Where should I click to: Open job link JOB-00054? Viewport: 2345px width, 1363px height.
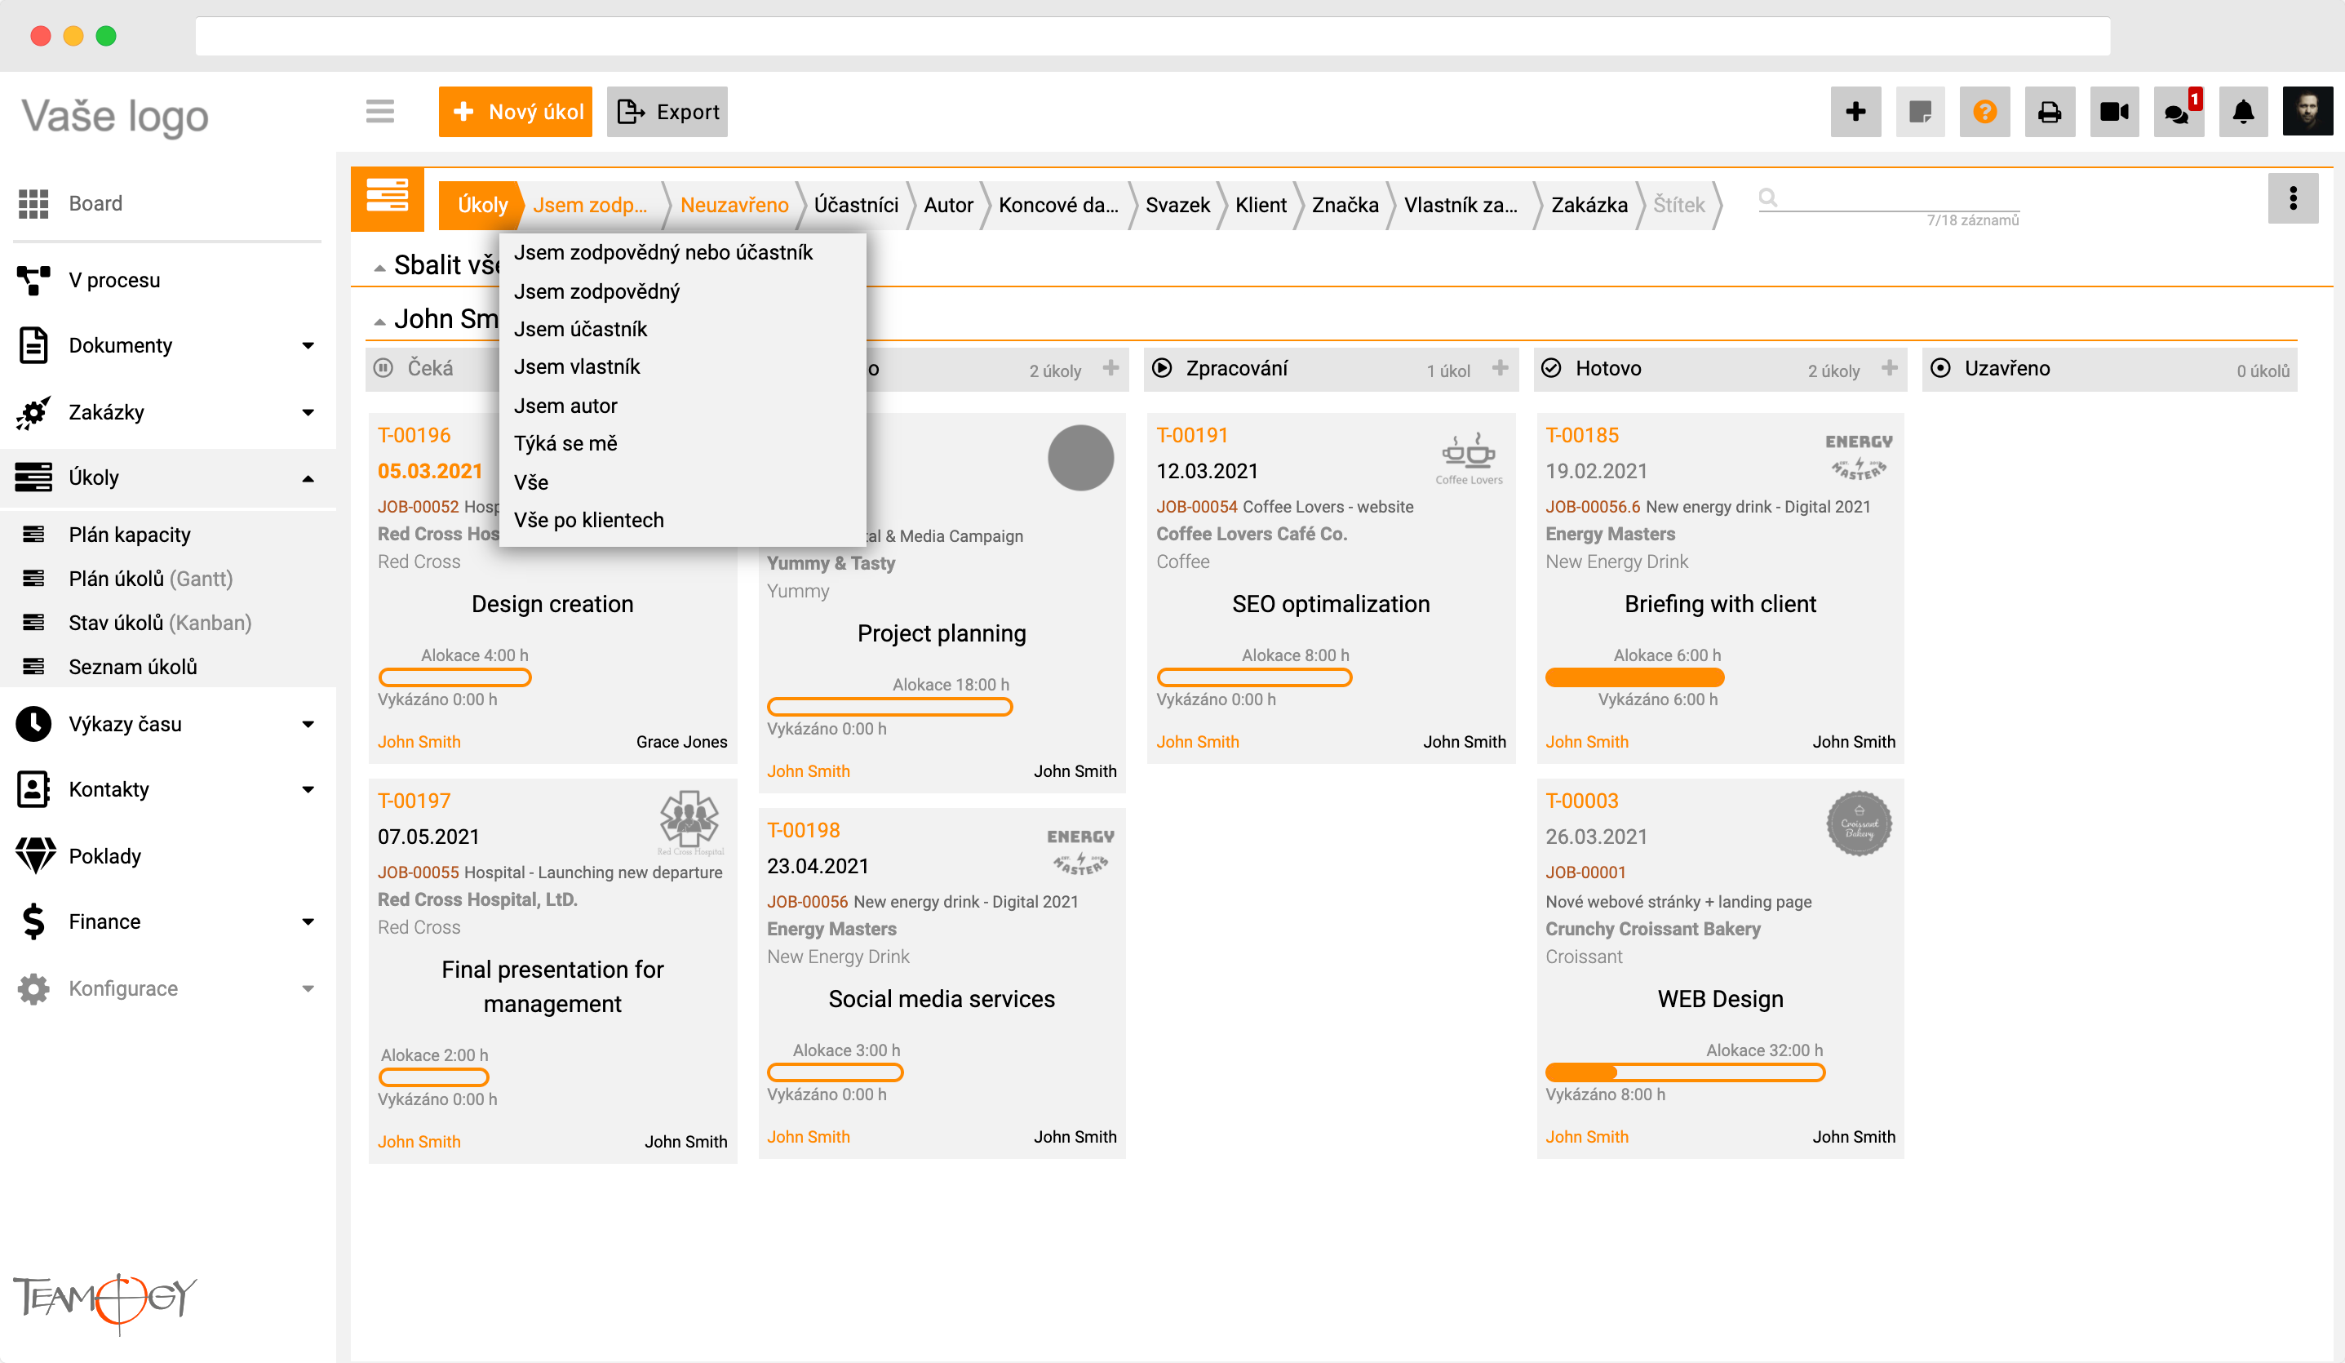(1197, 507)
